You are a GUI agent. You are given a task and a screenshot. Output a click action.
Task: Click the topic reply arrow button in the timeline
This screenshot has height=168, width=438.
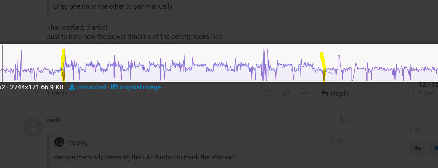(x=418, y=149)
